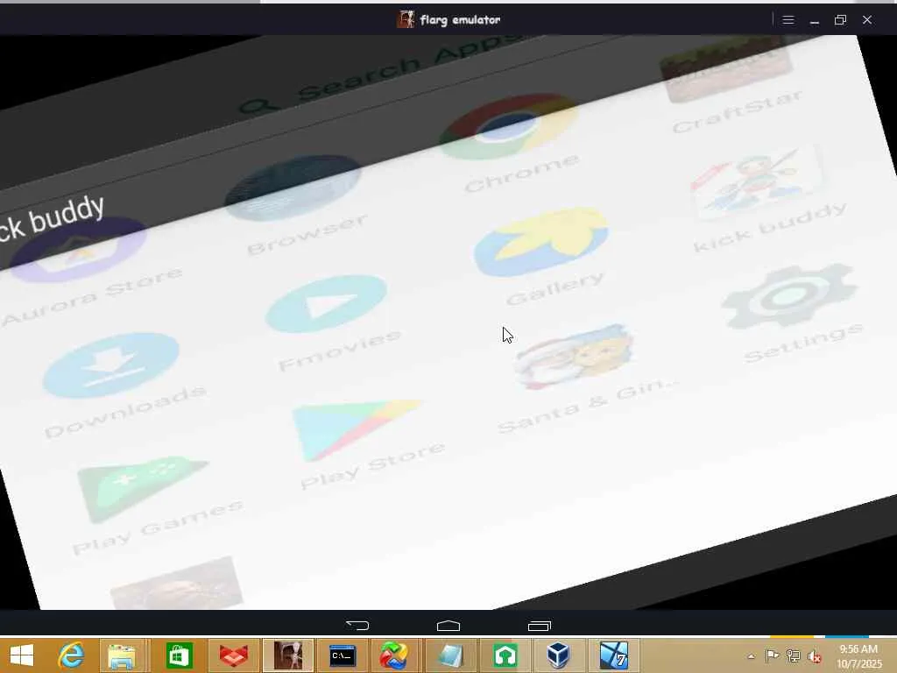
Task: Click the network tray icon
Action: [x=793, y=655]
